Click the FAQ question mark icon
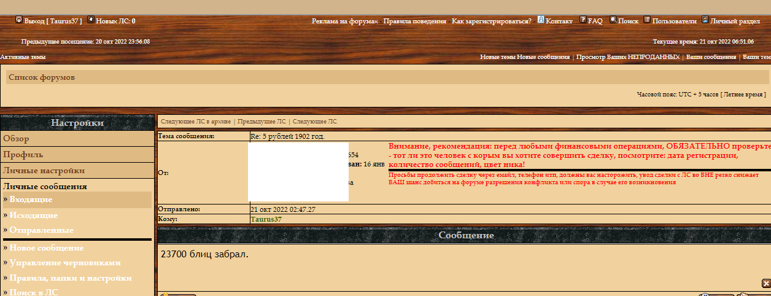The image size is (771, 296). point(583,20)
